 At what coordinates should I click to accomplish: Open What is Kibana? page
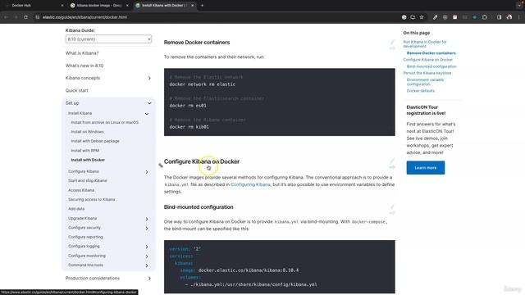click(x=82, y=53)
